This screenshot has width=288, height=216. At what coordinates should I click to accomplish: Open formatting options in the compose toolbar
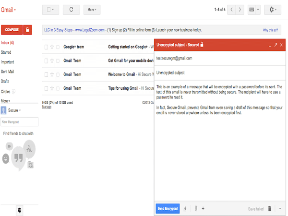[185, 208]
